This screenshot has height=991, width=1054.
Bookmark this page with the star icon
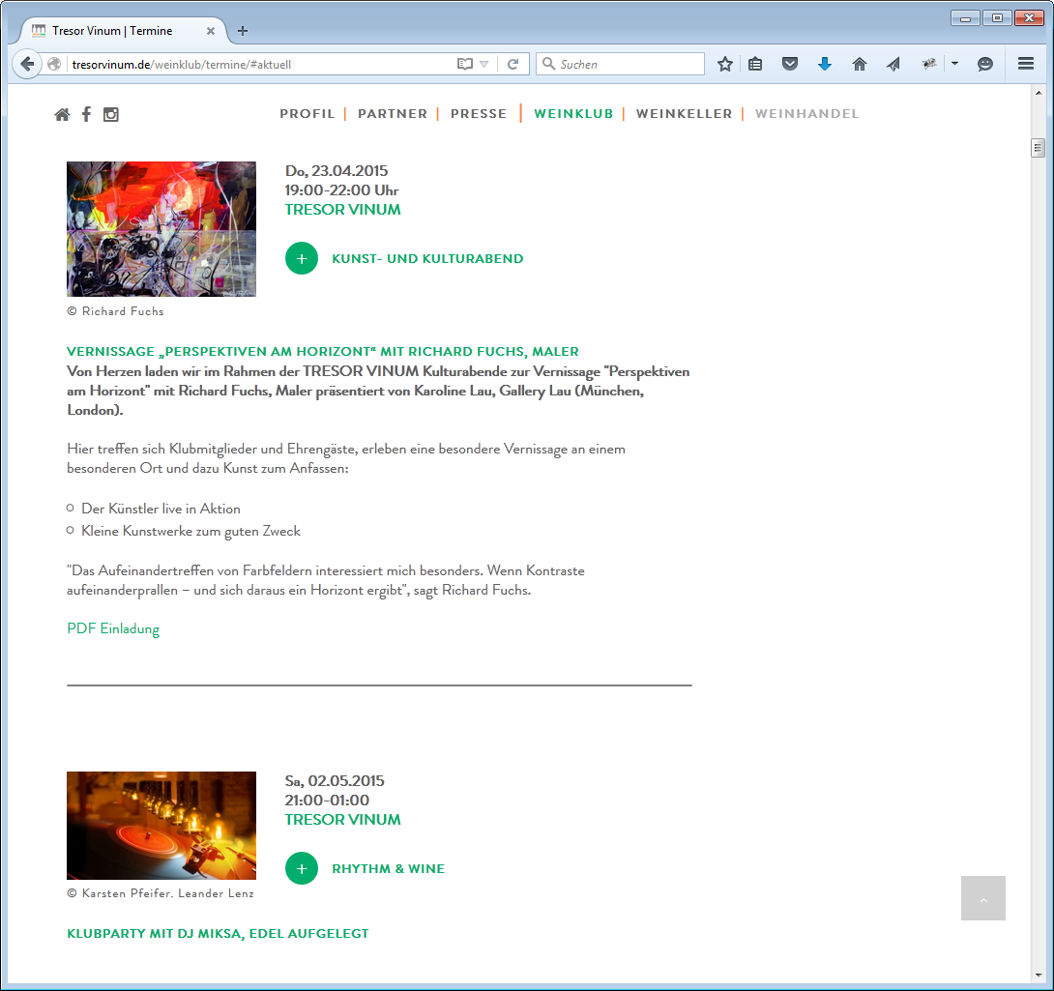coord(724,64)
